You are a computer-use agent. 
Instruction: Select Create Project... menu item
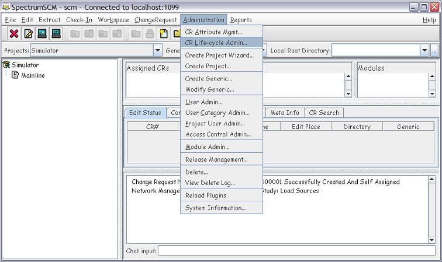[x=222, y=66]
